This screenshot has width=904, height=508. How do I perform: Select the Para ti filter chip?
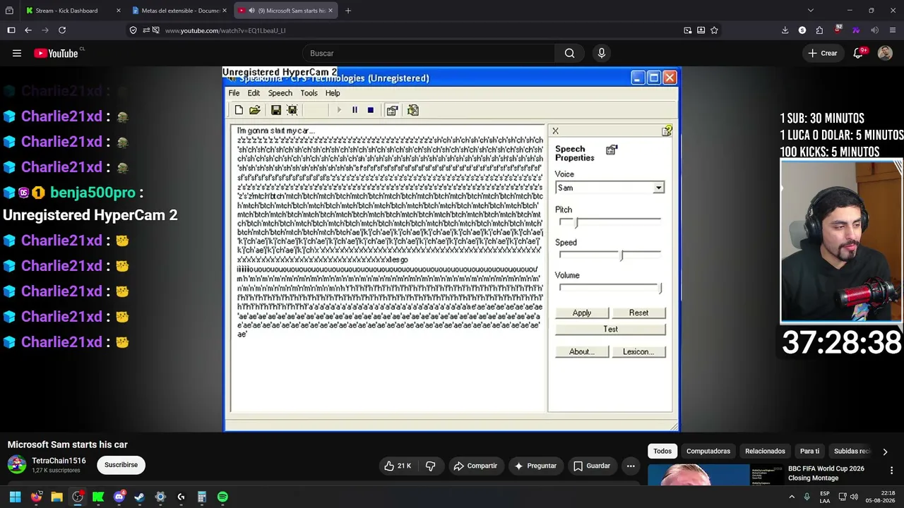[x=809, y=452]
